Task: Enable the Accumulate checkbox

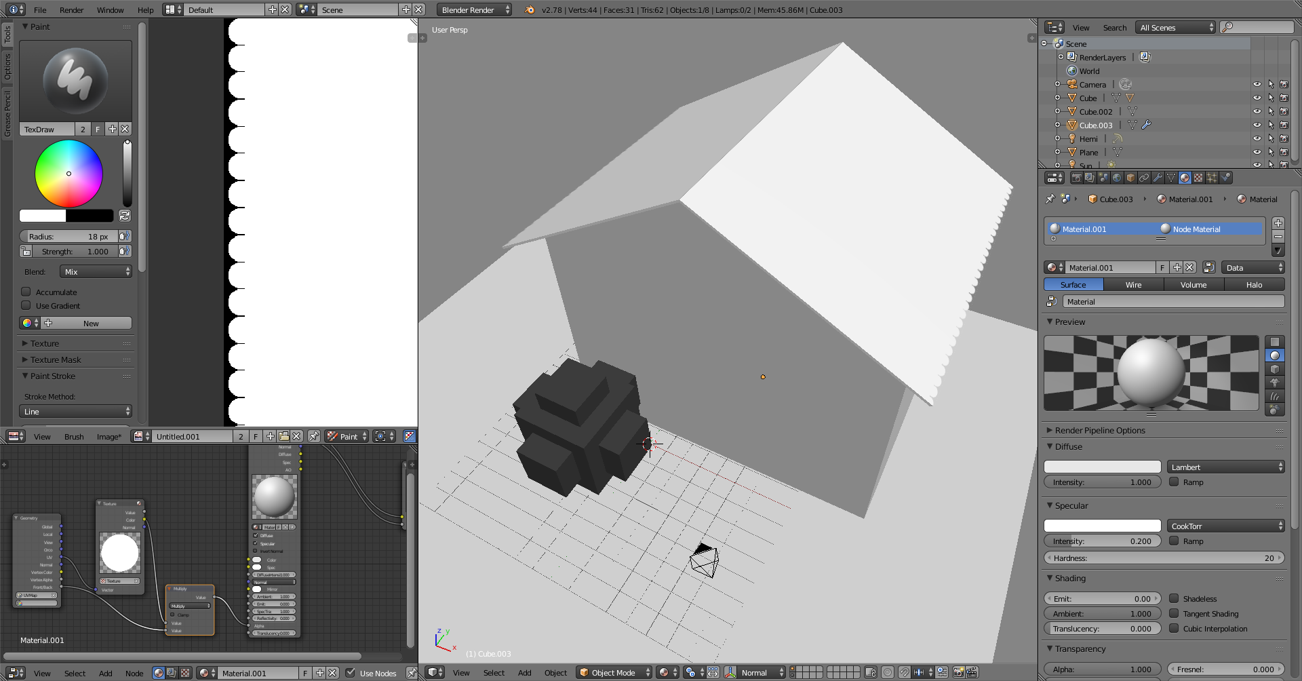Action: click(x=26, y=292)
